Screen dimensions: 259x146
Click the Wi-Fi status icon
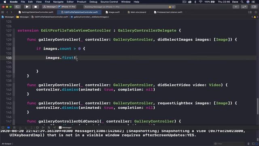[x=200, y=2]
